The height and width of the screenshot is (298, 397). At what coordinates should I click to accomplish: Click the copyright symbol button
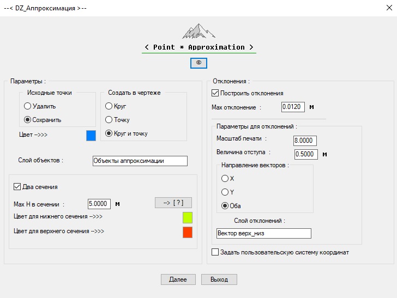pyautogui.click(x=198, y=63)
